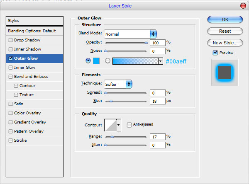This screenshot has width=249, height=184.
Task: Click the Noise value field
Action: pos(158,51)
